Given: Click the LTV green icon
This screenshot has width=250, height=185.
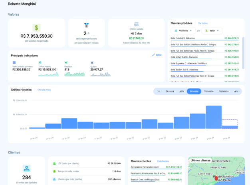Looking at the screenshot, I should (54, 163).
